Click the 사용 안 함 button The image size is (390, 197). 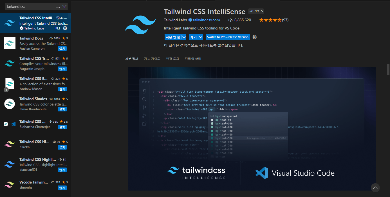click(x=173, y=37)
